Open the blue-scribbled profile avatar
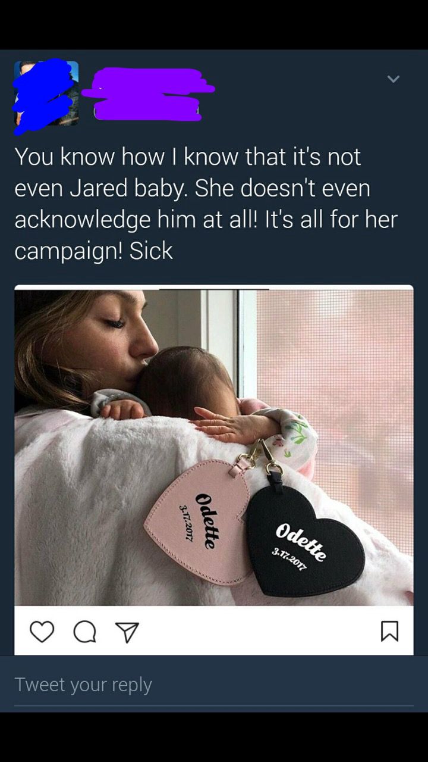 coord(46,93)
